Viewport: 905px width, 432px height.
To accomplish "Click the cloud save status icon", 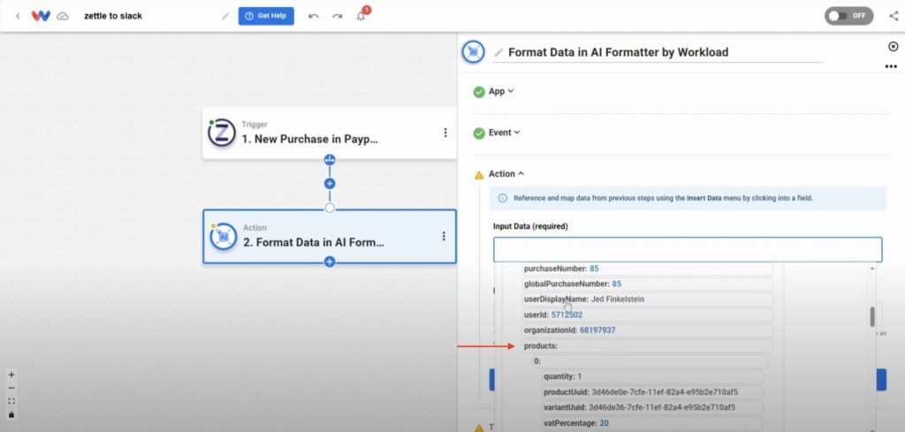I will (x=63, y=16).
